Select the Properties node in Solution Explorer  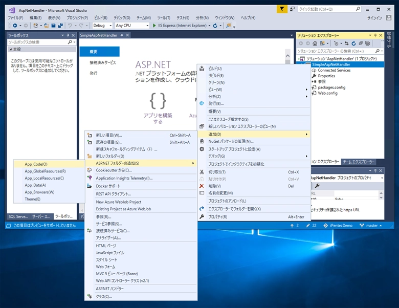click(326, 76)
